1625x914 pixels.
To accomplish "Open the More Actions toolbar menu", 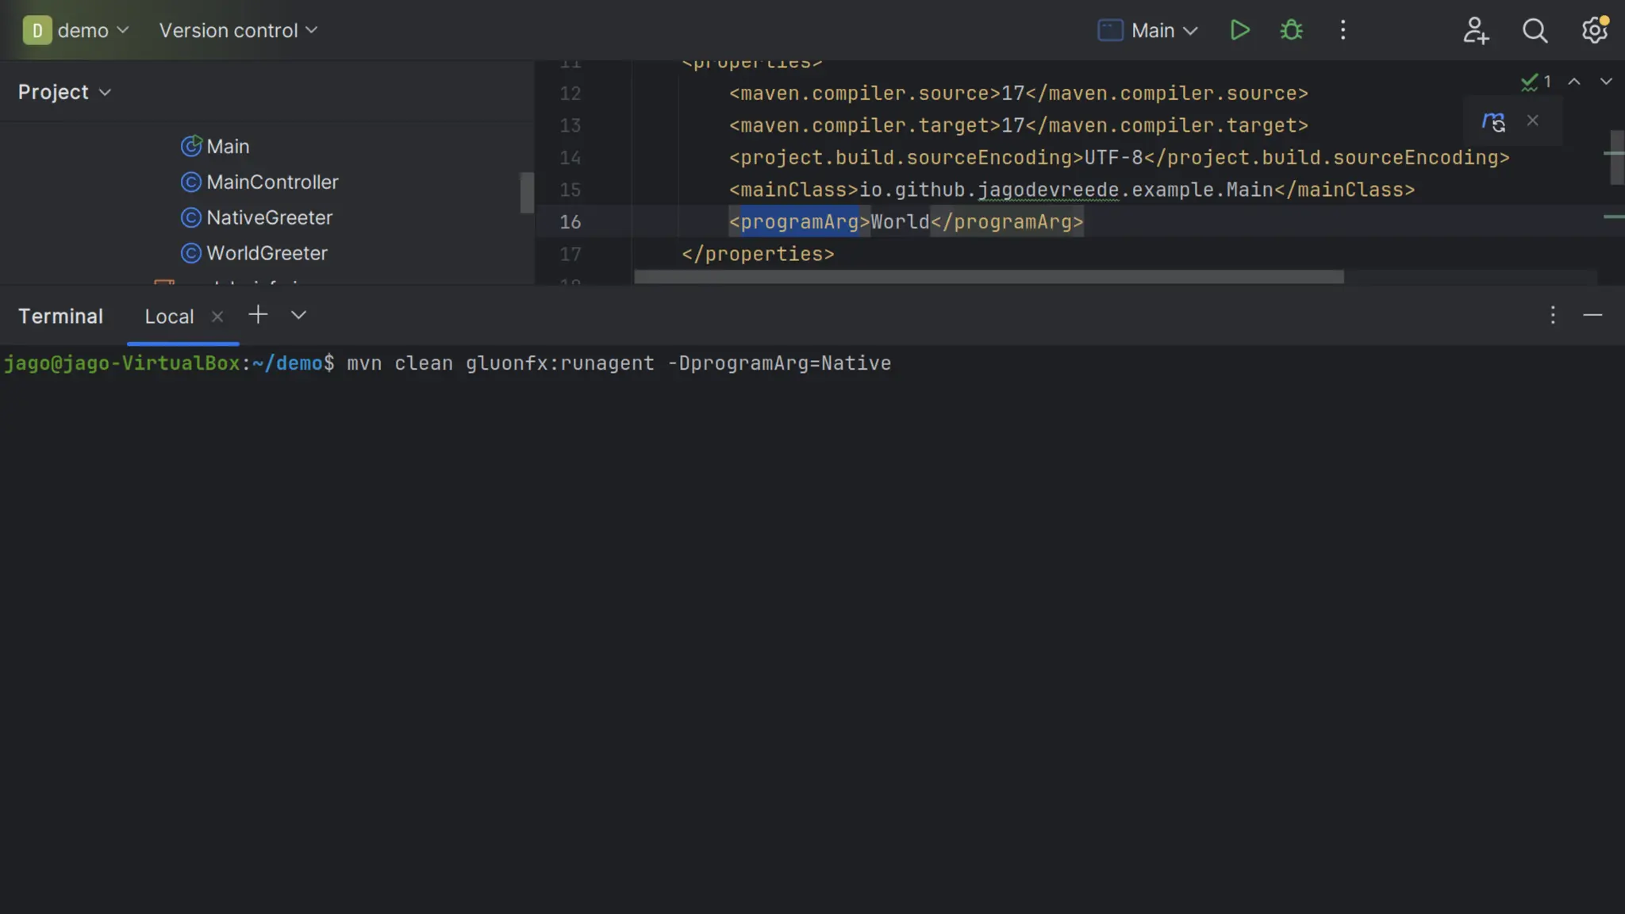I will 1343,30.
